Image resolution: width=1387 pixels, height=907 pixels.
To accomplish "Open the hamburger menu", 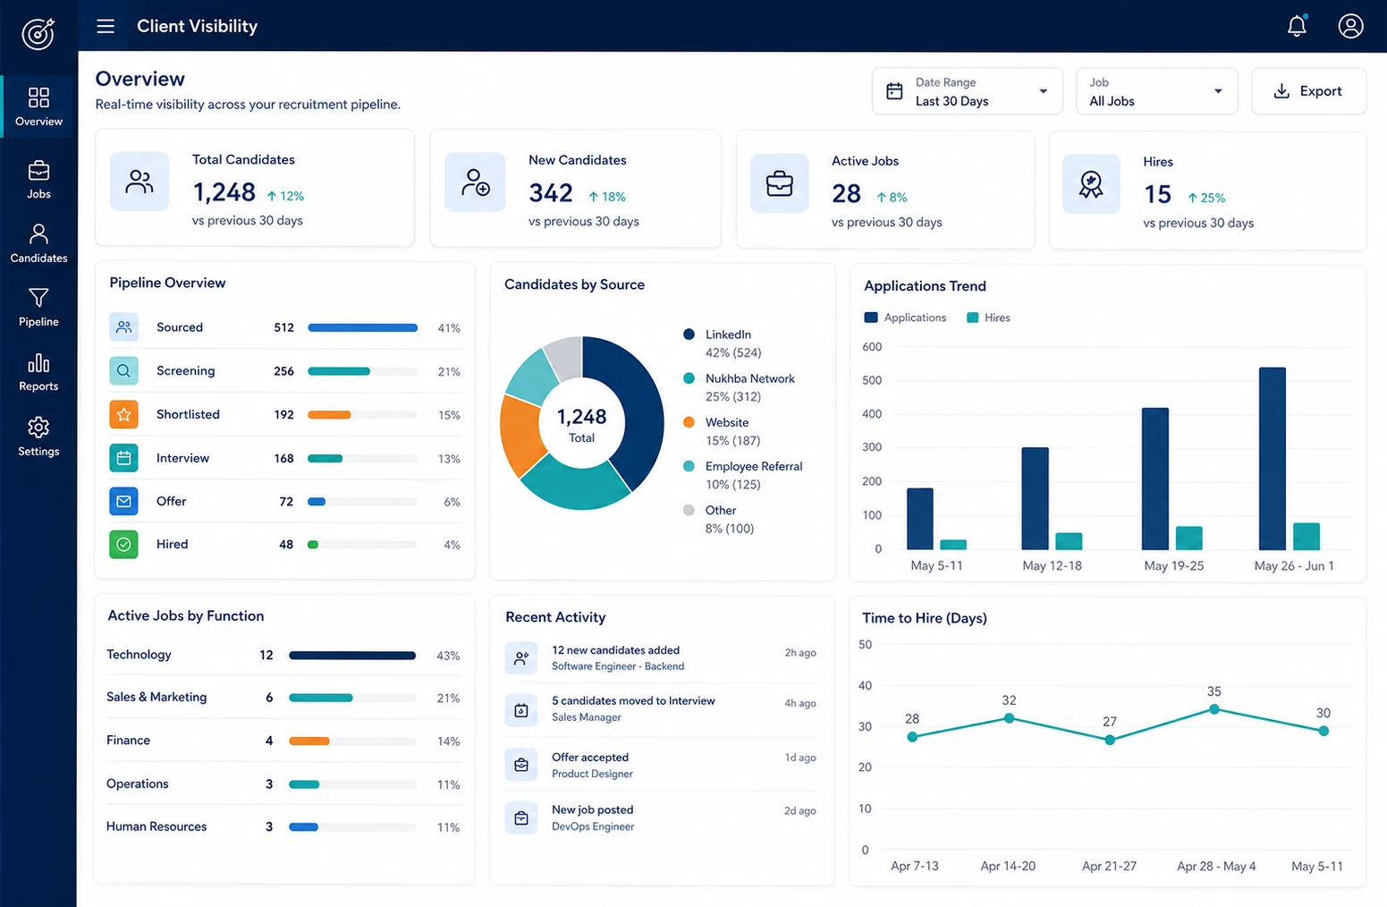I will point(106,26).
